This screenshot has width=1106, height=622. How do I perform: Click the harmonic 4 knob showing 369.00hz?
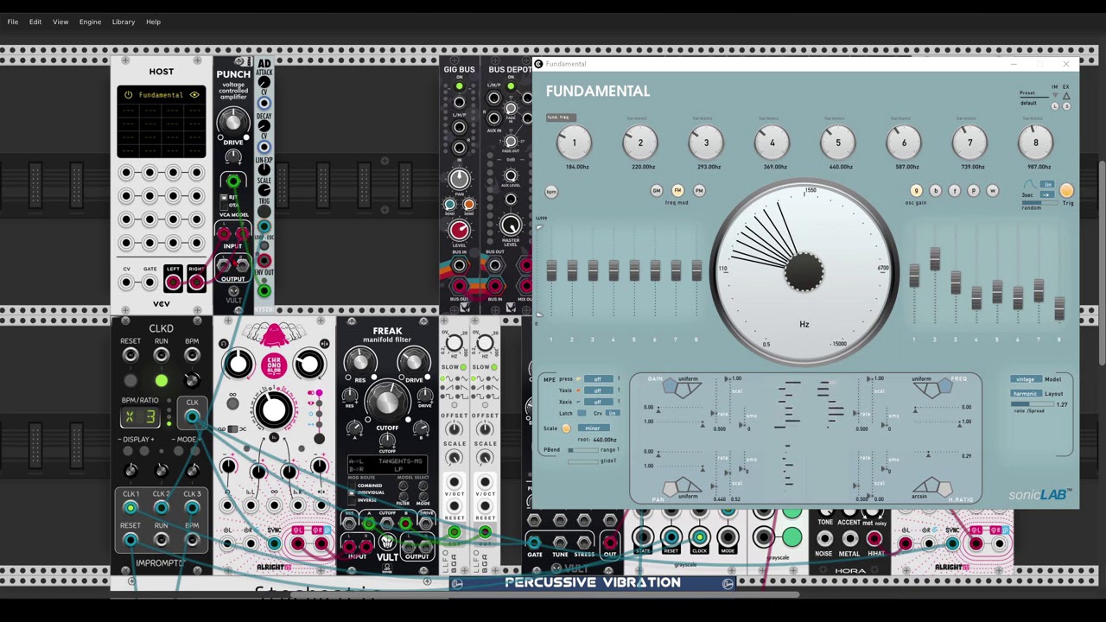(x=772, y=143)
